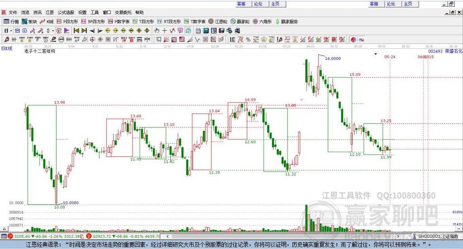Screen dimensions: 463x249
Task: Open the P数字表 tool
Action: (x=119, y=22)
